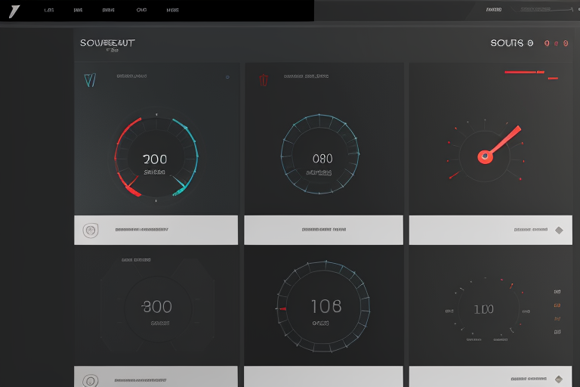The image size is (580, 387).
Task: Click the dark gauge showing 300
Action: 158,307
